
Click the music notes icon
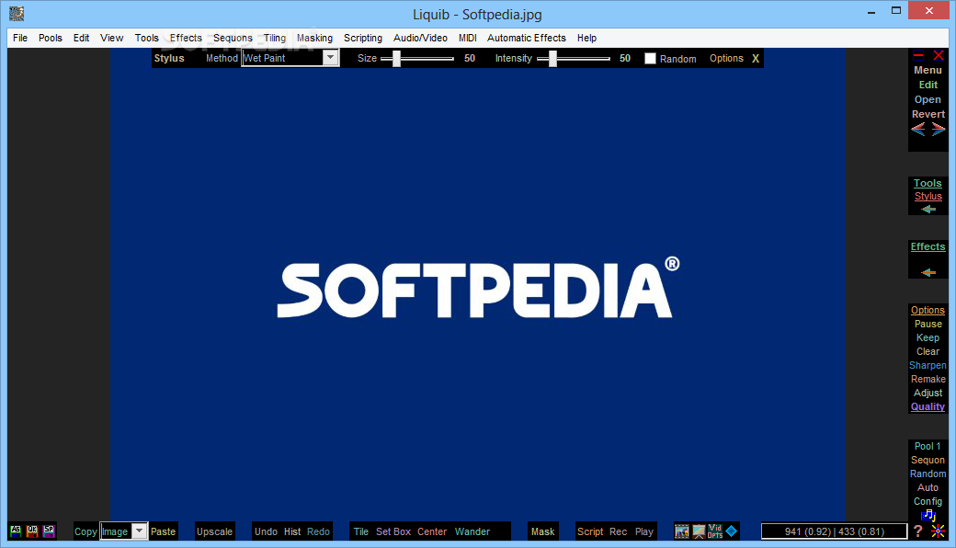click(928, 515)
